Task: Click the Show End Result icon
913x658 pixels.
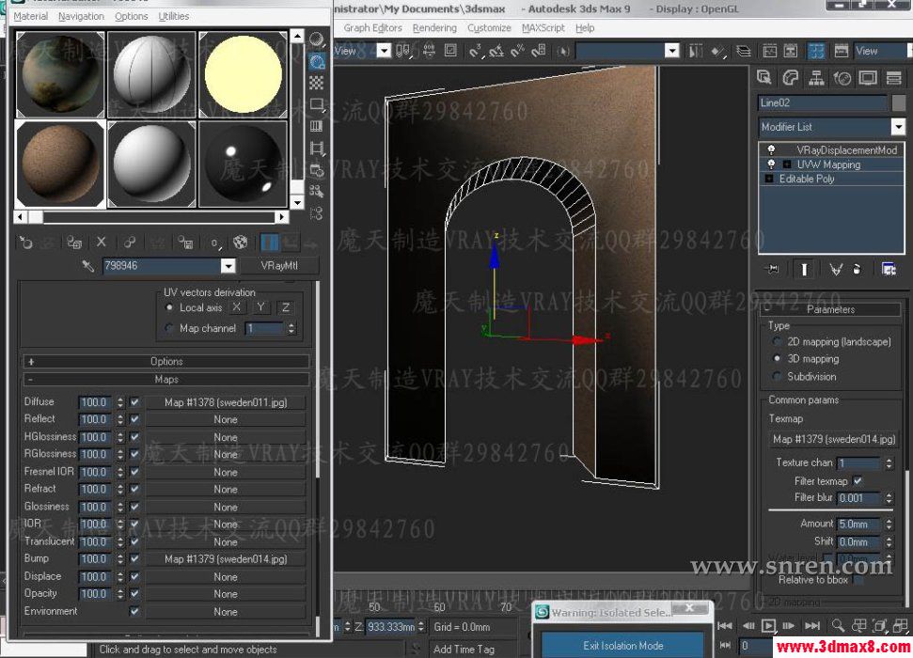Action: point(804,270)
